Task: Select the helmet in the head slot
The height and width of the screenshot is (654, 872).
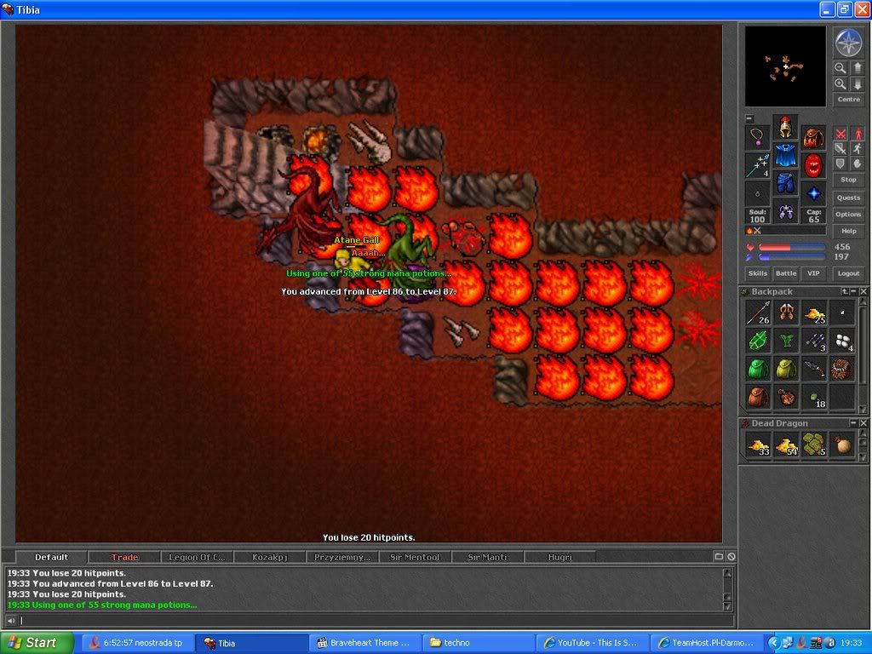Action: (785, 128)
